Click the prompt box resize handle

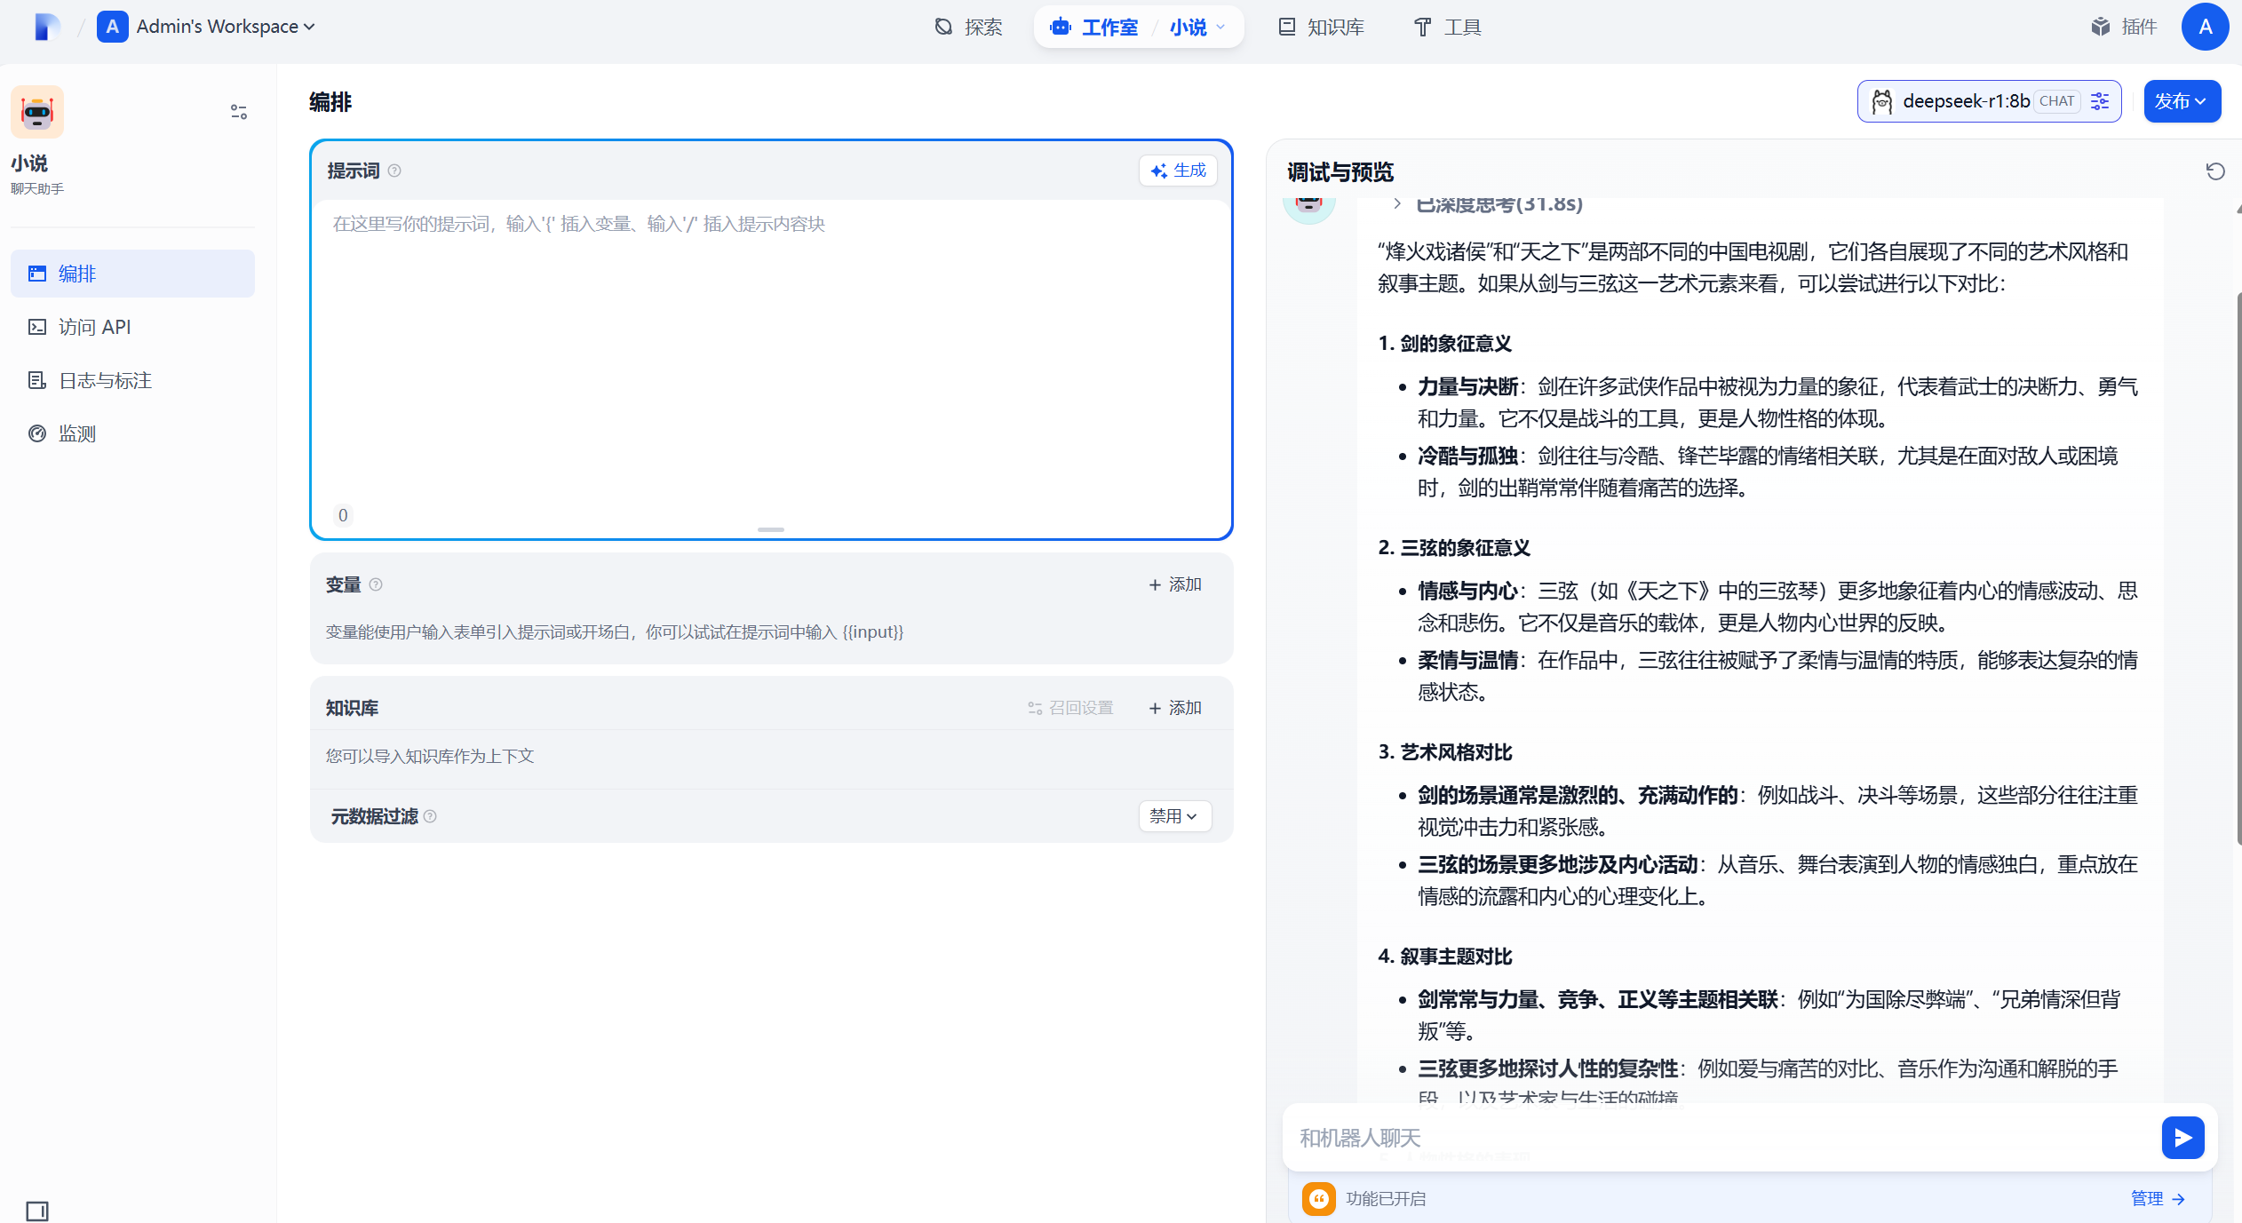[770, 529]
